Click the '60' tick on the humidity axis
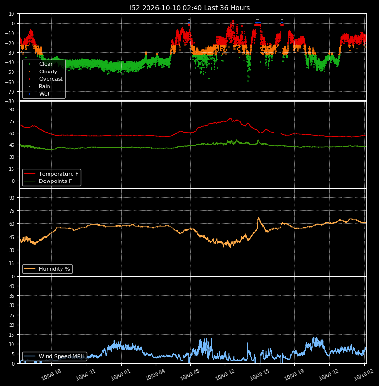The height and width of the screenshot is (386, 379). point(12,224)
